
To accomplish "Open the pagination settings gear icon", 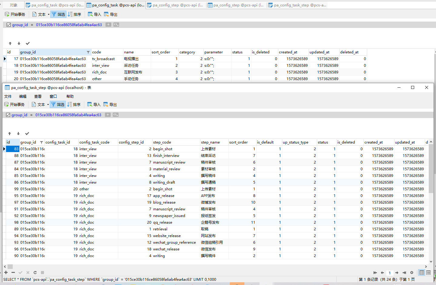I will (x=411, y=273).
